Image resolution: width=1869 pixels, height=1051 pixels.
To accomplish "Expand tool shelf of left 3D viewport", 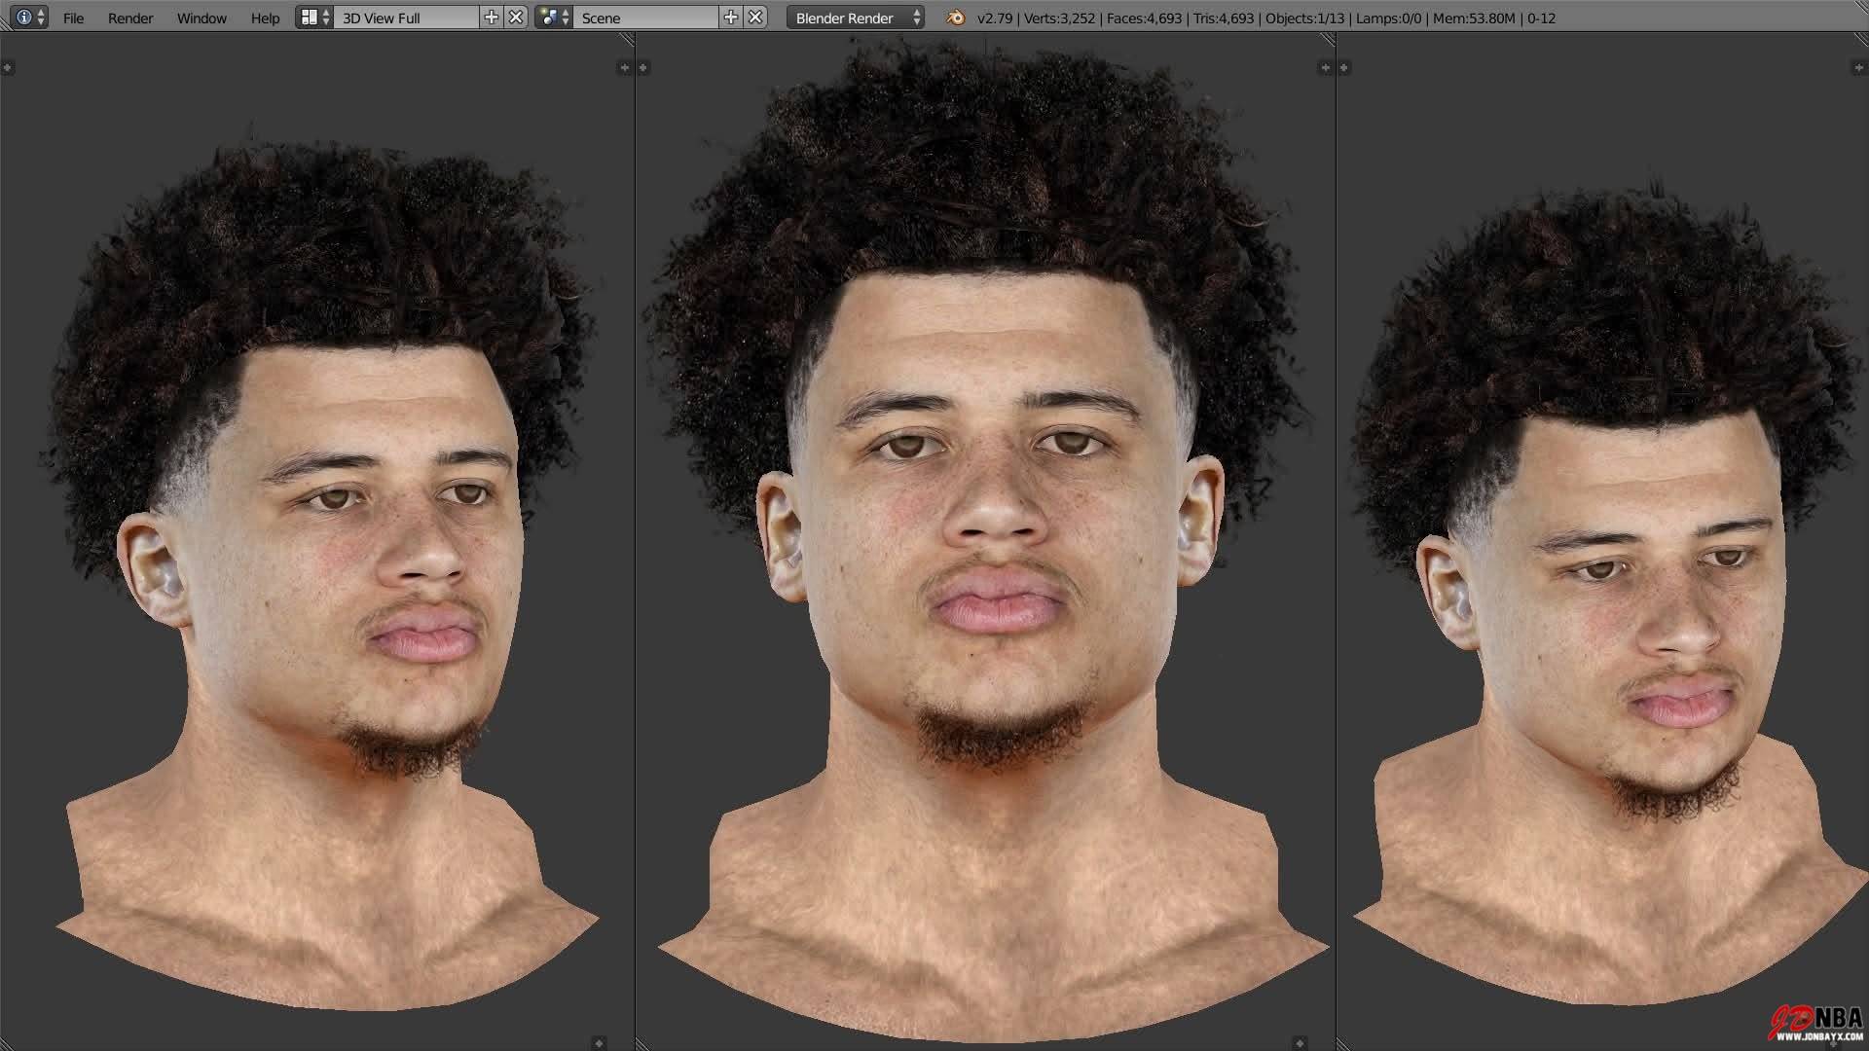I will (x=7, y=67).
